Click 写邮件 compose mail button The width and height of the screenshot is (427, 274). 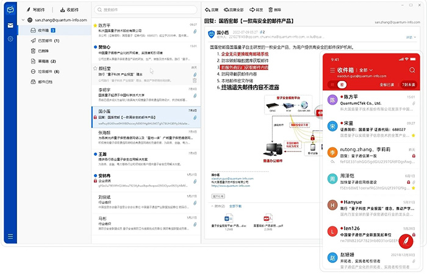36,10
